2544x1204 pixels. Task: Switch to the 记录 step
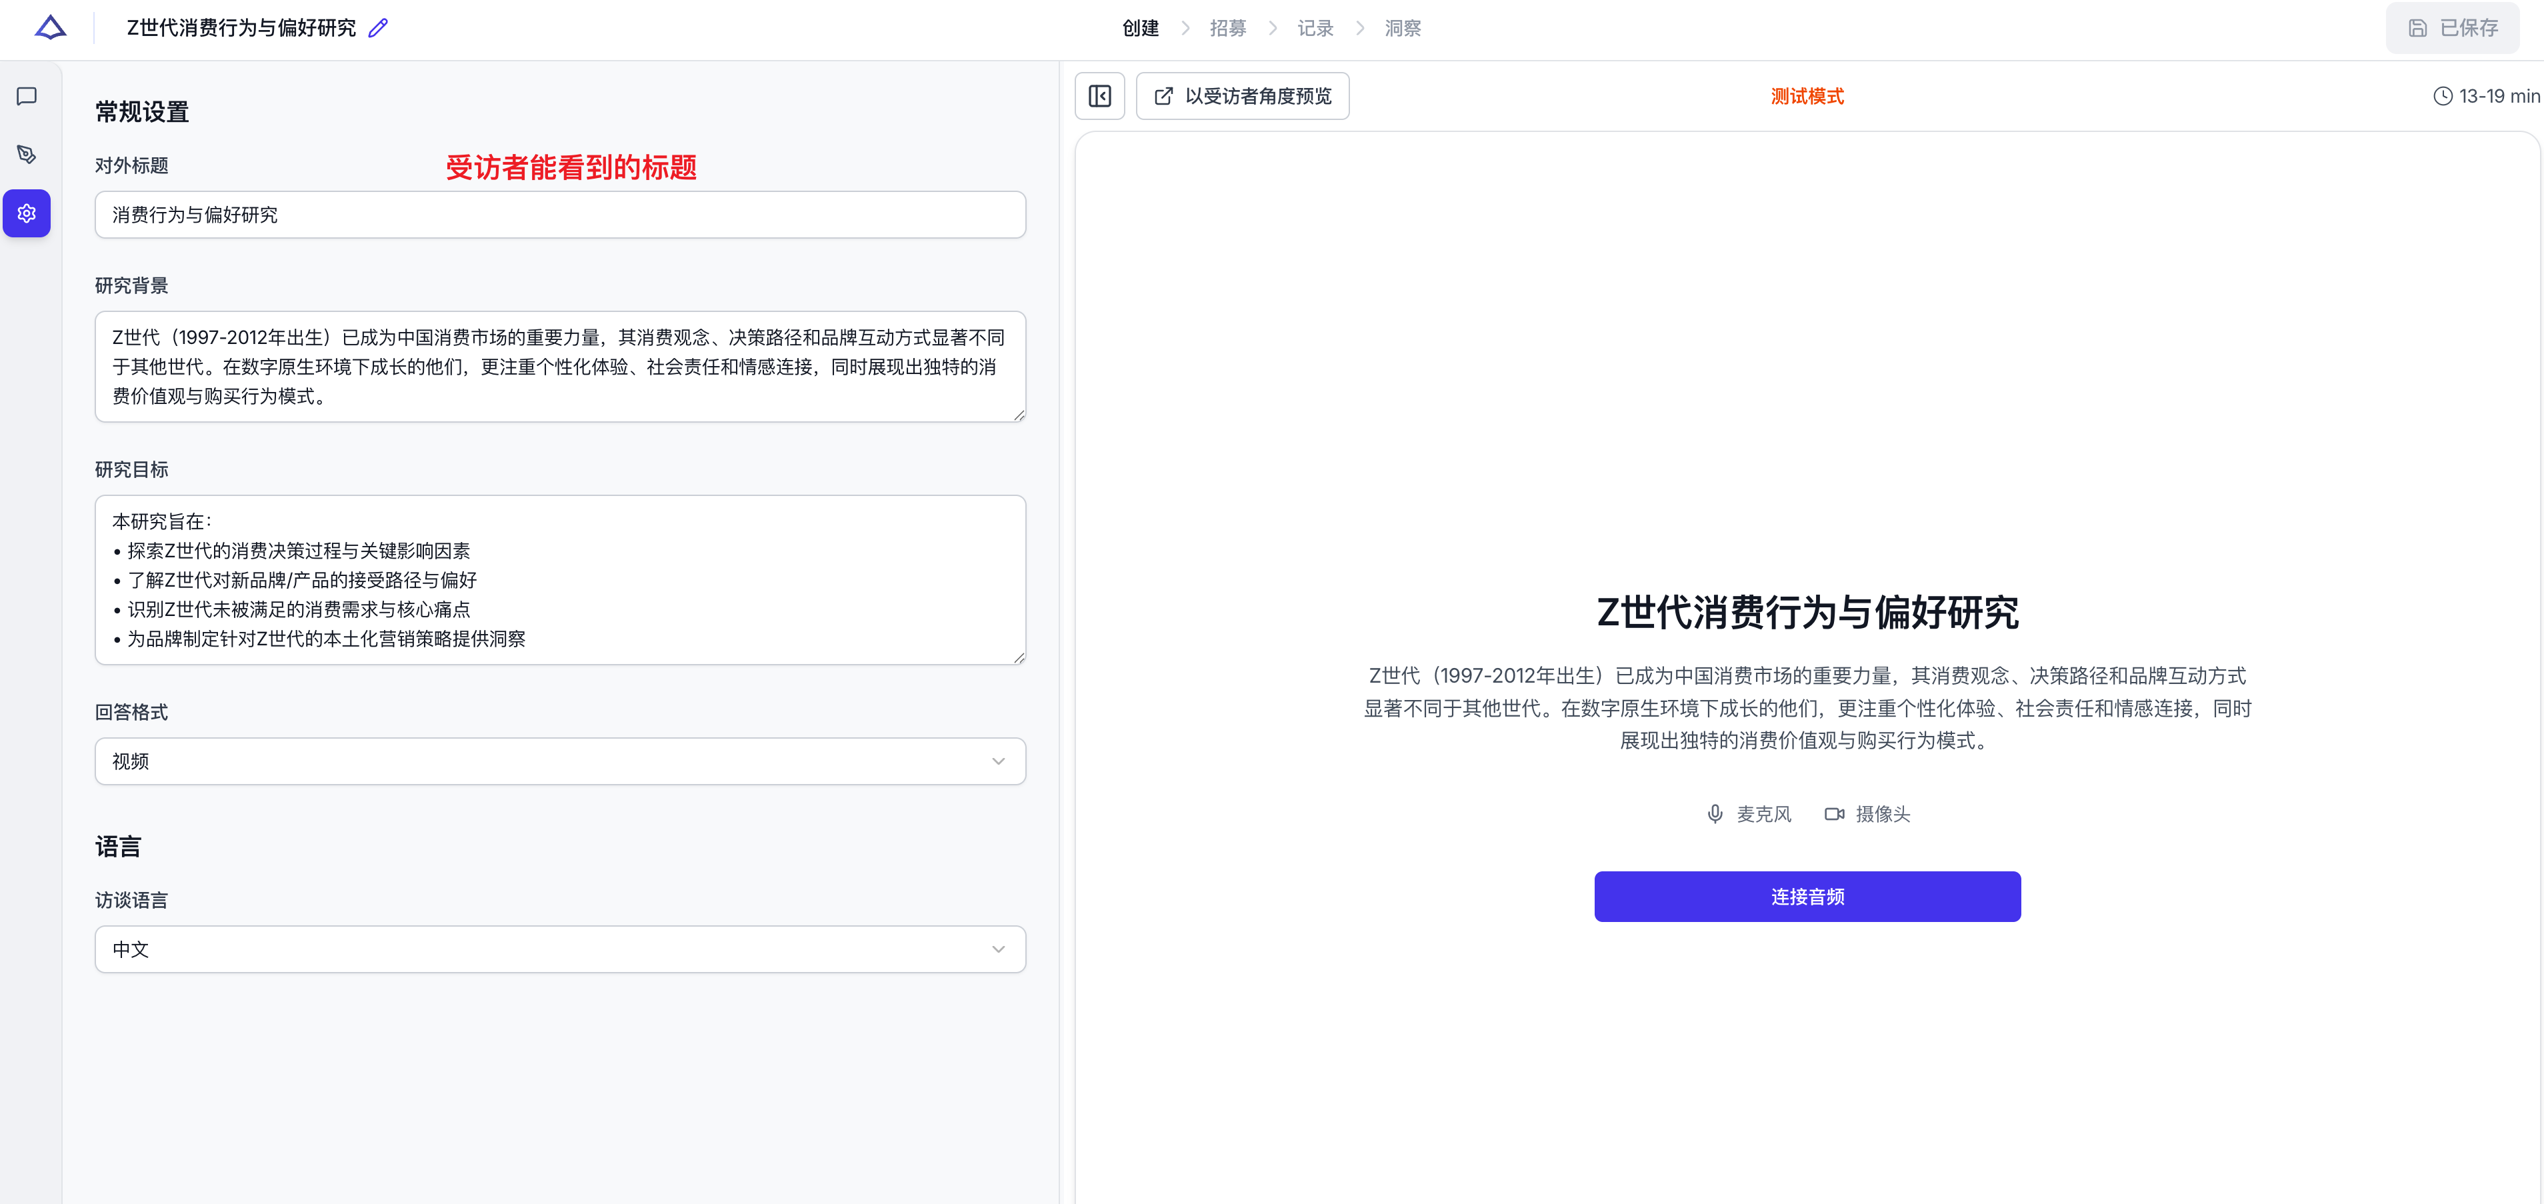tap(1315, 27)
